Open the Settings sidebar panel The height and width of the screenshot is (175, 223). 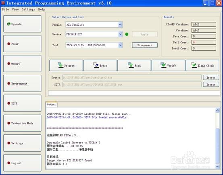[22, 143]
